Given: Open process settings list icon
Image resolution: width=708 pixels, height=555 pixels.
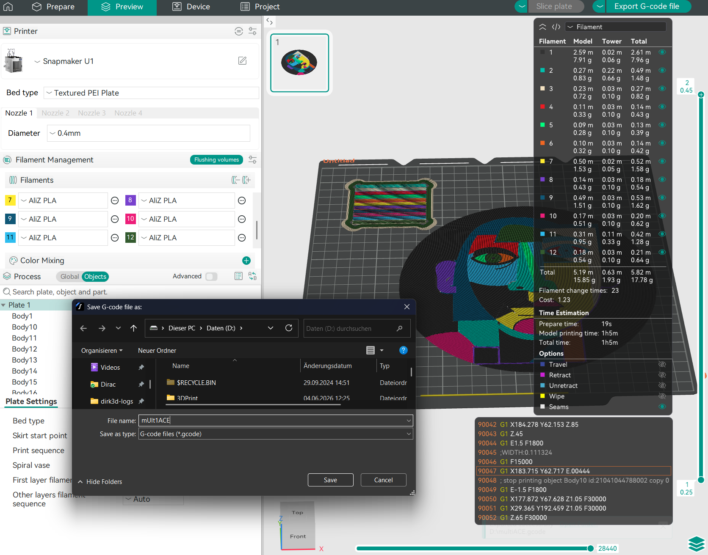Looking at the screenshot, I should click(x=238, y=276).
